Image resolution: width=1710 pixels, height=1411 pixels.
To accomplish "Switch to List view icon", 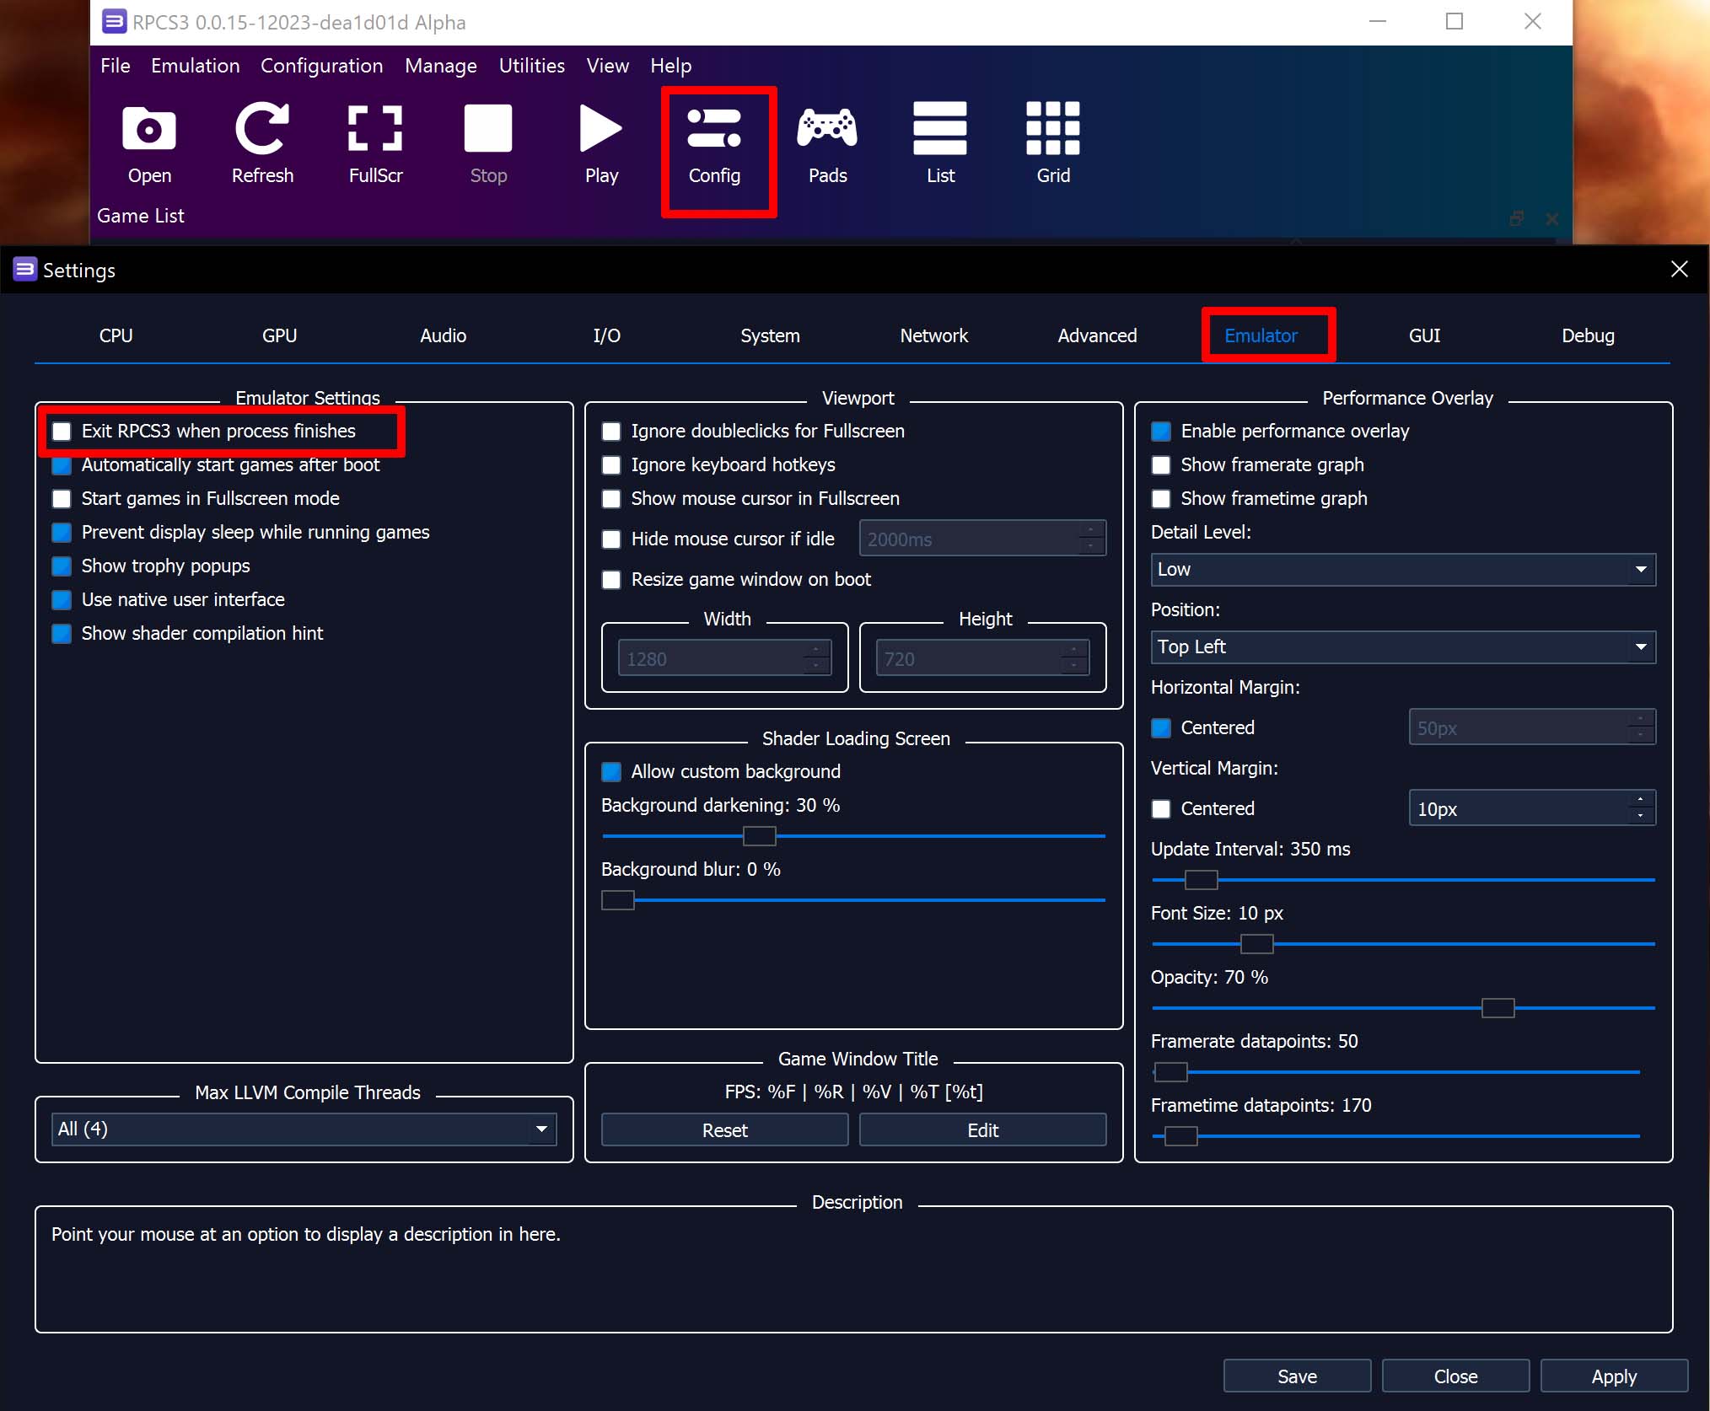I will click(940, 128).
